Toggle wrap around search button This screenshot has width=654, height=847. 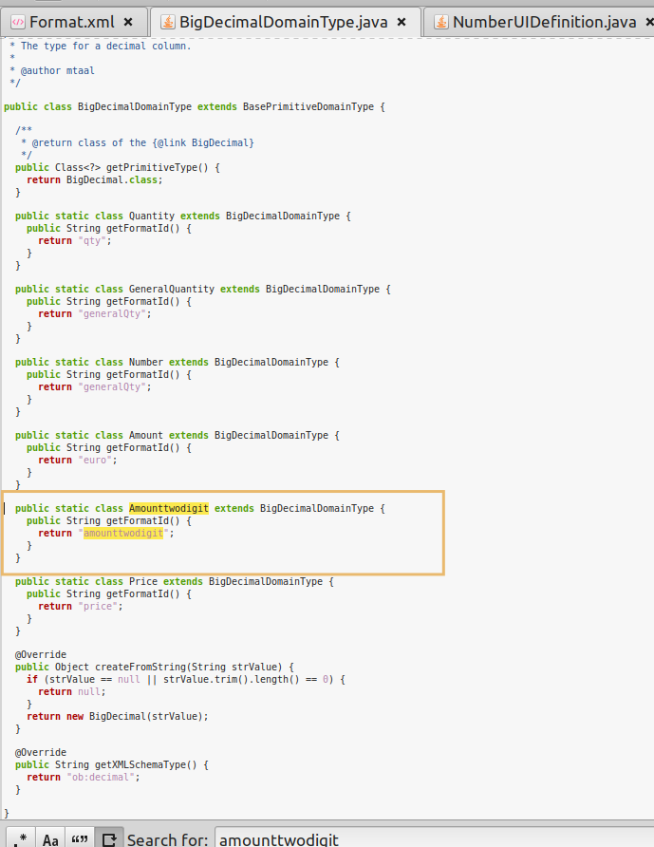coord(108,838)
